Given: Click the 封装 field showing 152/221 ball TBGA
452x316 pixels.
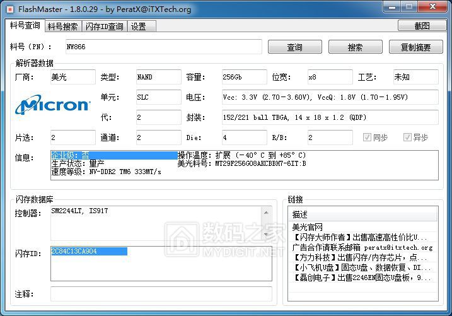Looking at the screenshot, I should tap(330, 117).
